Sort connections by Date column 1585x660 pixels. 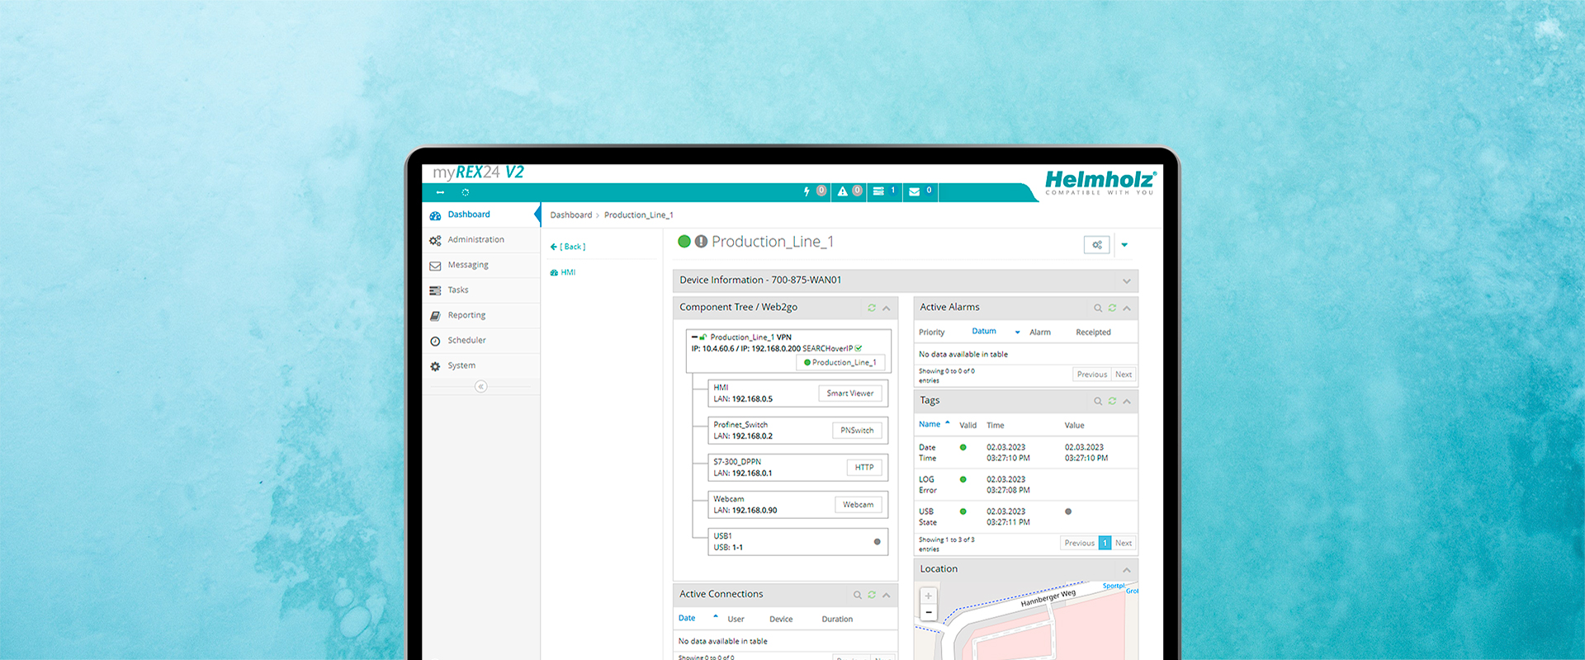(687, 619)
